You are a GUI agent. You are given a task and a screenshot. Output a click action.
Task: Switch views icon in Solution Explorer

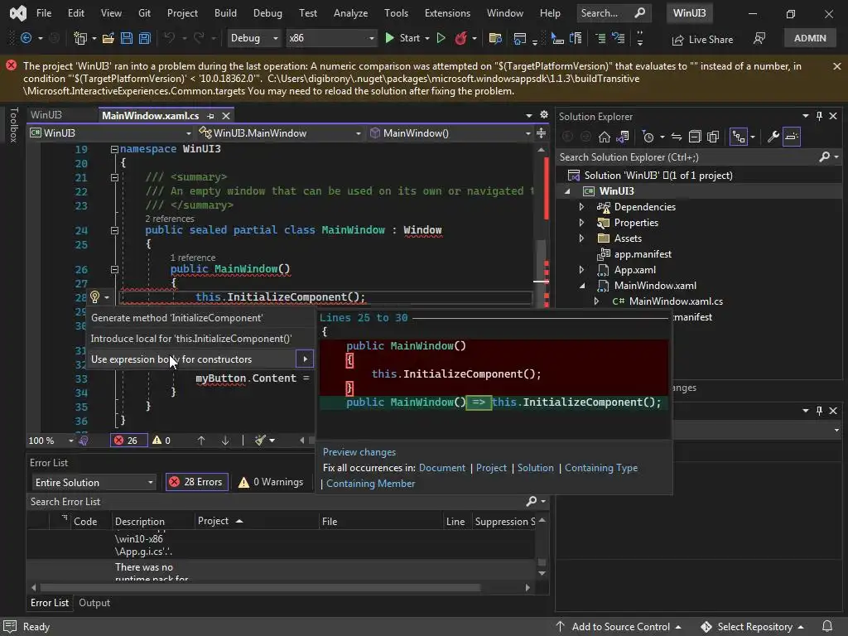623,137
